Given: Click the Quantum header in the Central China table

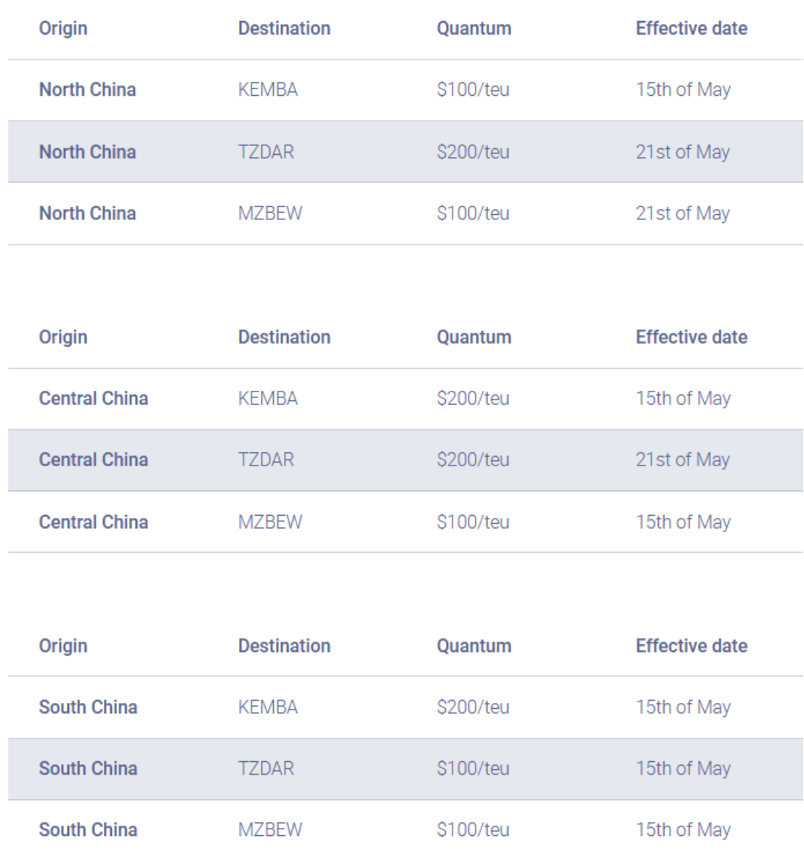Looking at the screenshot, I should click(474, 337).
